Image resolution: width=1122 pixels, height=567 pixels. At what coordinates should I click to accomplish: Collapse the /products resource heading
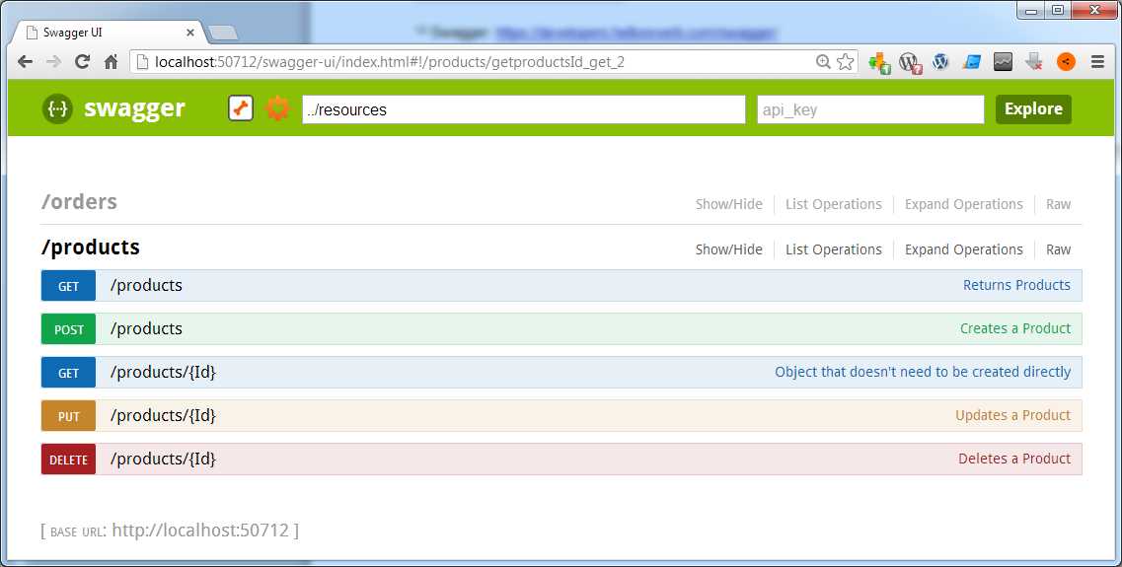(x=91, y=247)
